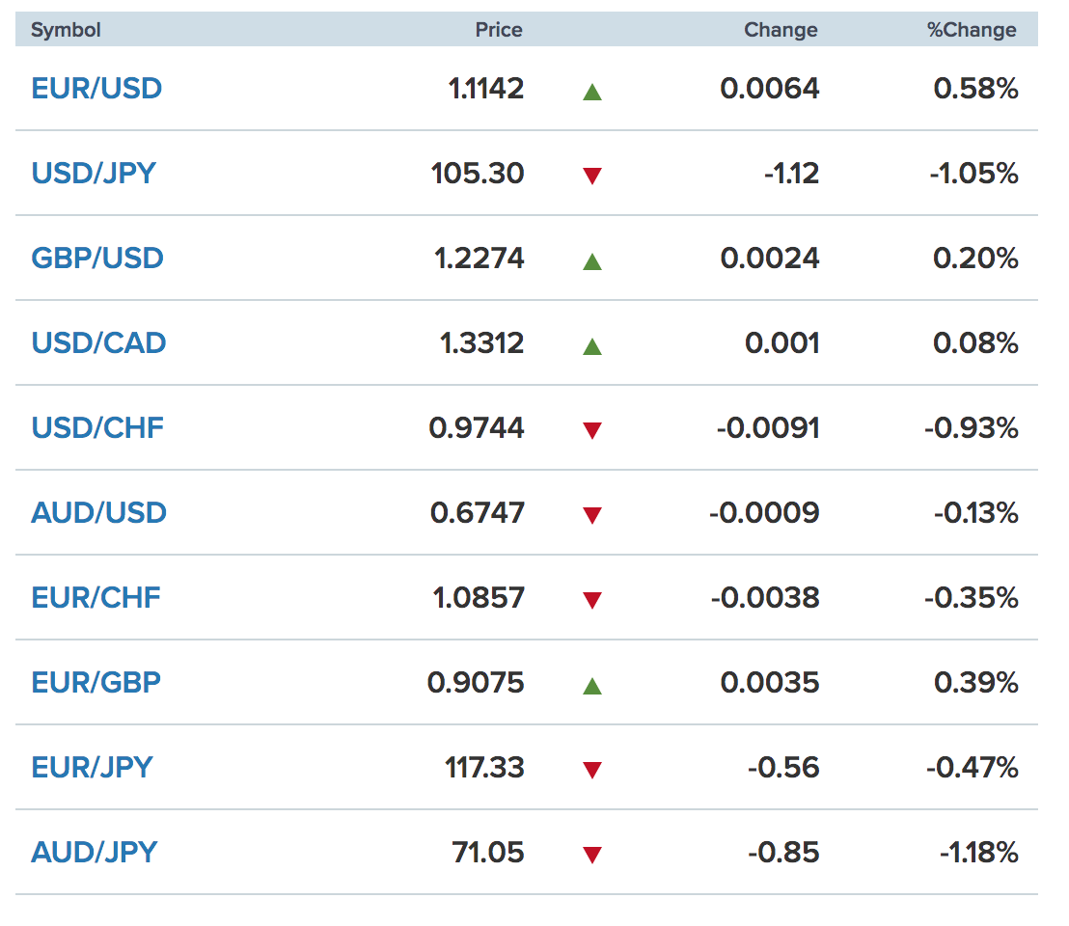Open the USD/JPY currency pair link

(95, 173)
